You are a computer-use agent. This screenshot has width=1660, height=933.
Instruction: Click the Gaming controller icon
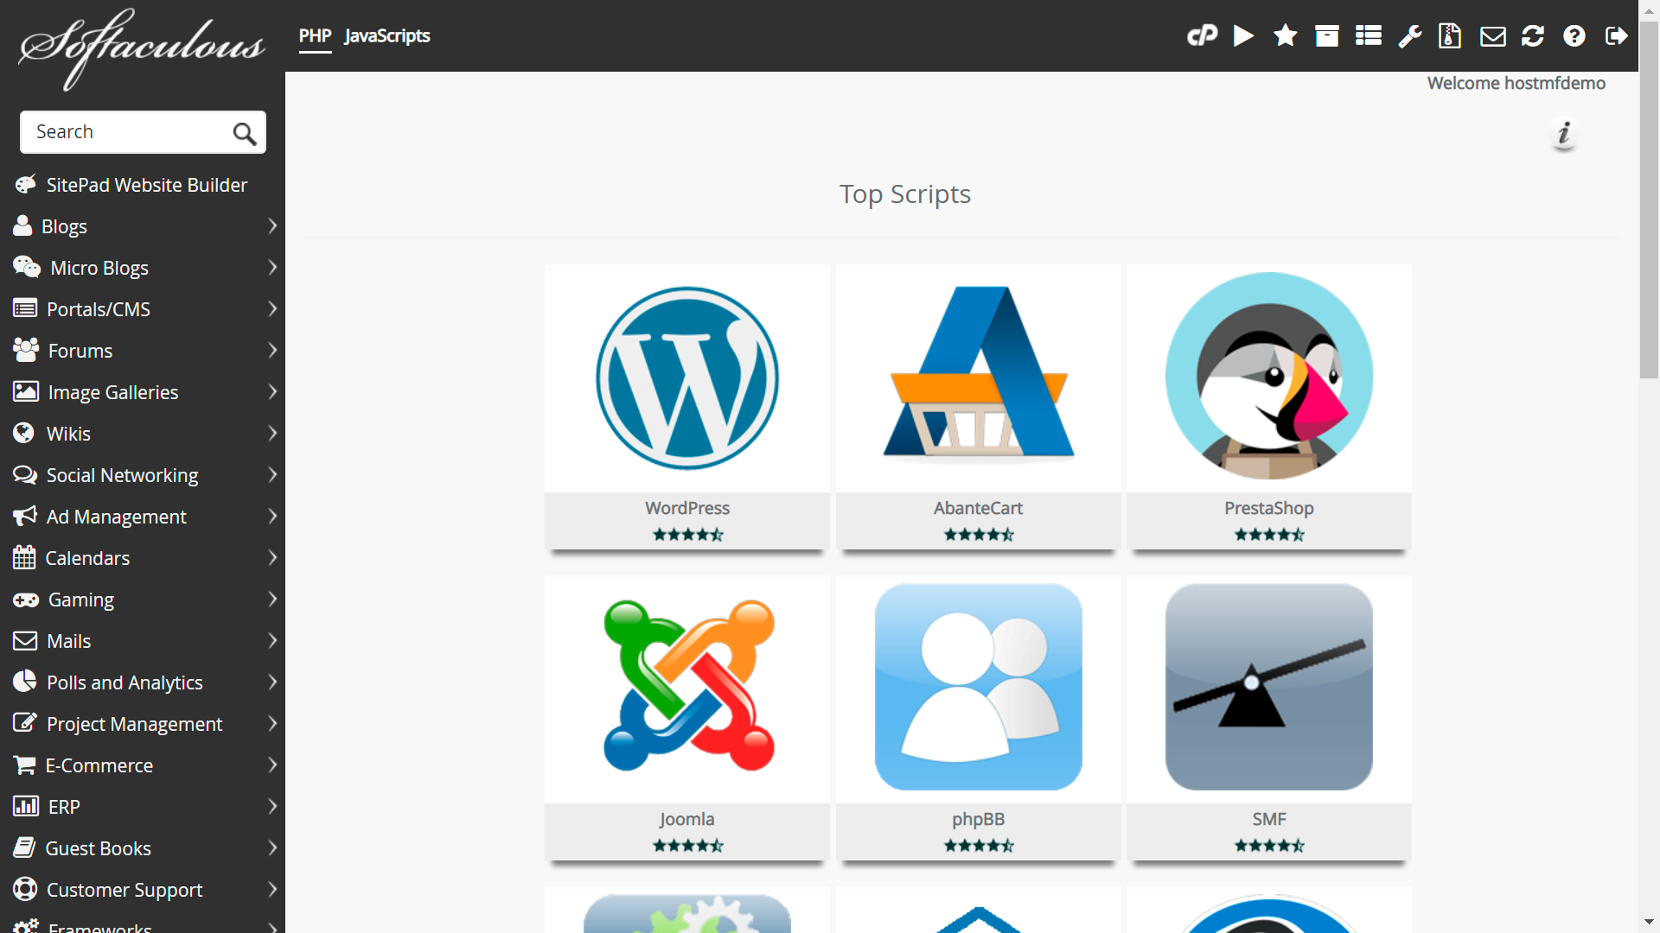pyautogui.click(x=26, y=600)
